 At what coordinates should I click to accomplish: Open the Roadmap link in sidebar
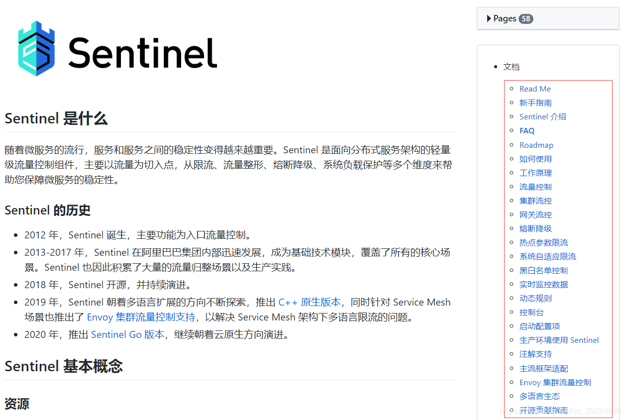point(536,145)
